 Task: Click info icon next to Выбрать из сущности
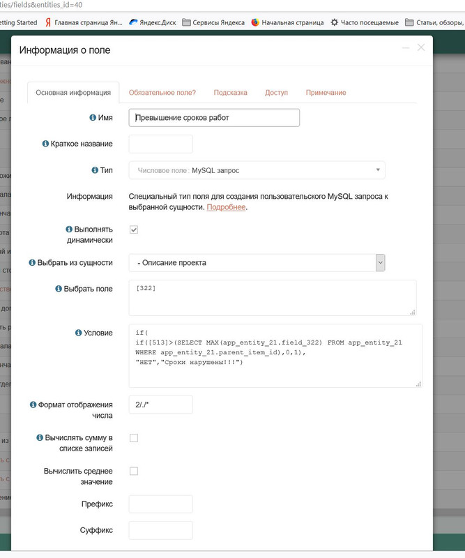click(32, 263)
